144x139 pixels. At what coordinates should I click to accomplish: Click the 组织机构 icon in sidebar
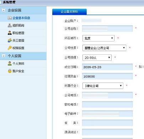click(x=10, y=25)
